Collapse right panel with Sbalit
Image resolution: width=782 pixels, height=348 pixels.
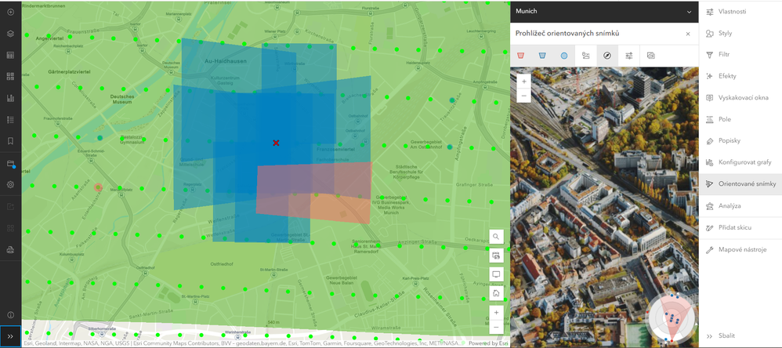click(x=740, y=336)
